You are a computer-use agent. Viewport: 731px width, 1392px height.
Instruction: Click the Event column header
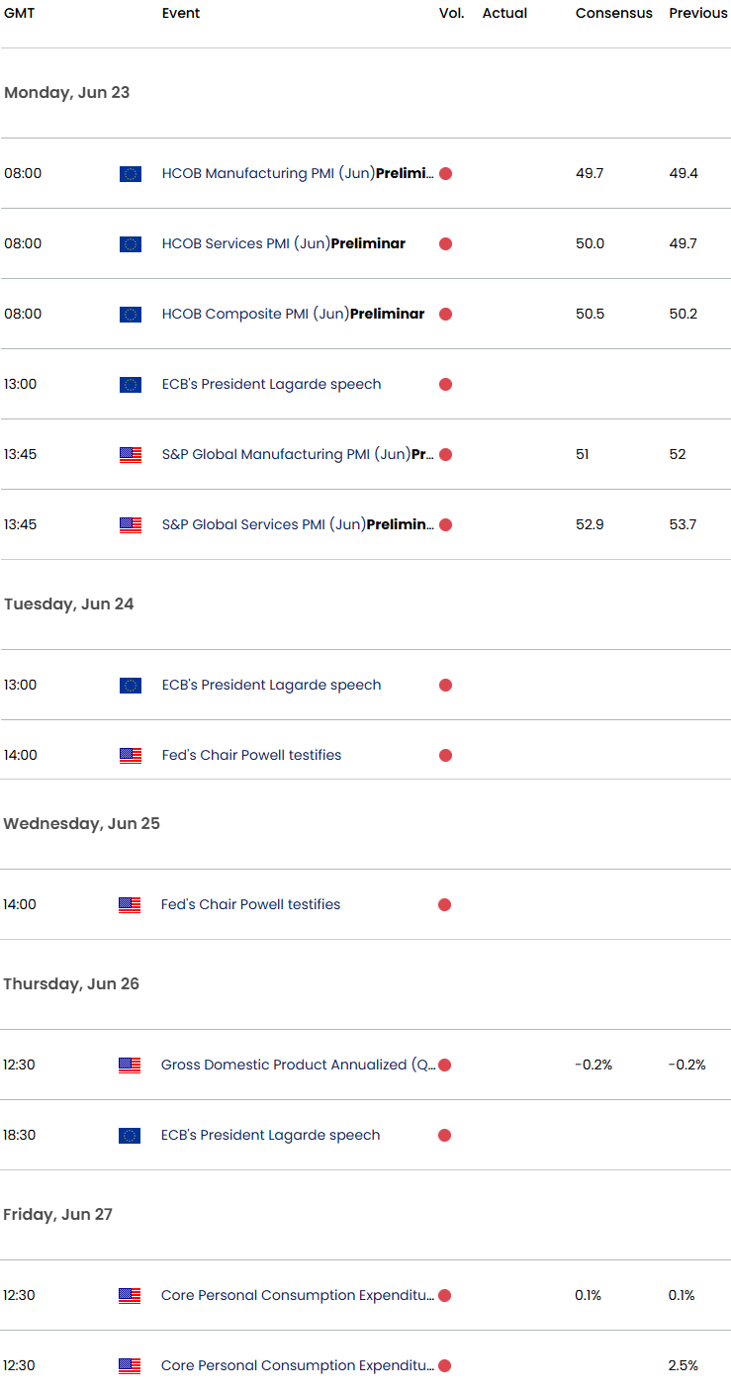[181, 14]
